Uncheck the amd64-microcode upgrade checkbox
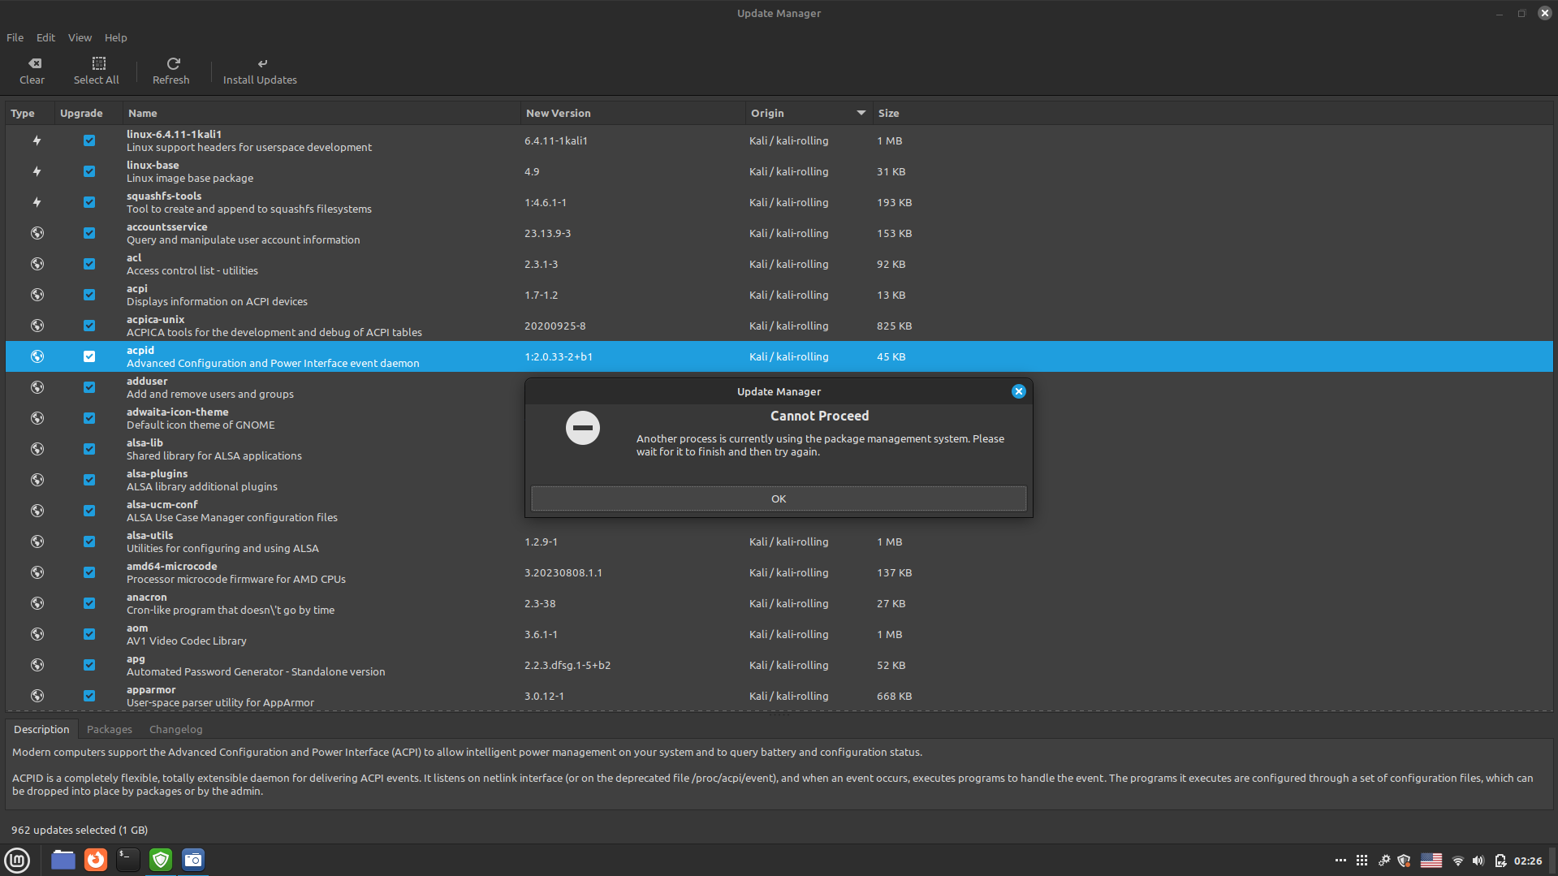Screen dimensions: 1558x876 pyautogui.click(x=89, y=572)
